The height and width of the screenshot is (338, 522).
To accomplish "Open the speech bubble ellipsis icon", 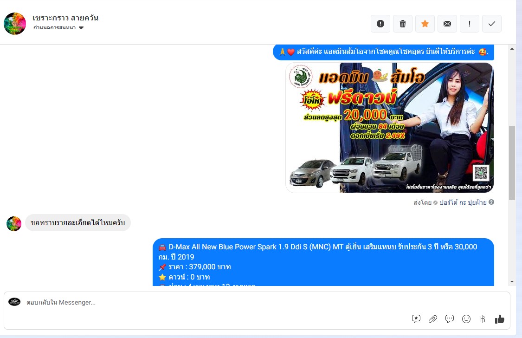I will tap(450, 319).
